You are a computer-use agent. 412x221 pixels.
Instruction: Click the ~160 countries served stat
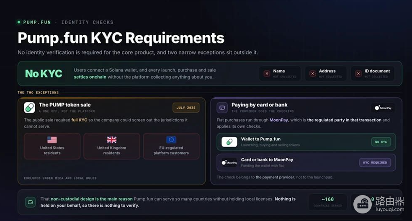(328, 202)
